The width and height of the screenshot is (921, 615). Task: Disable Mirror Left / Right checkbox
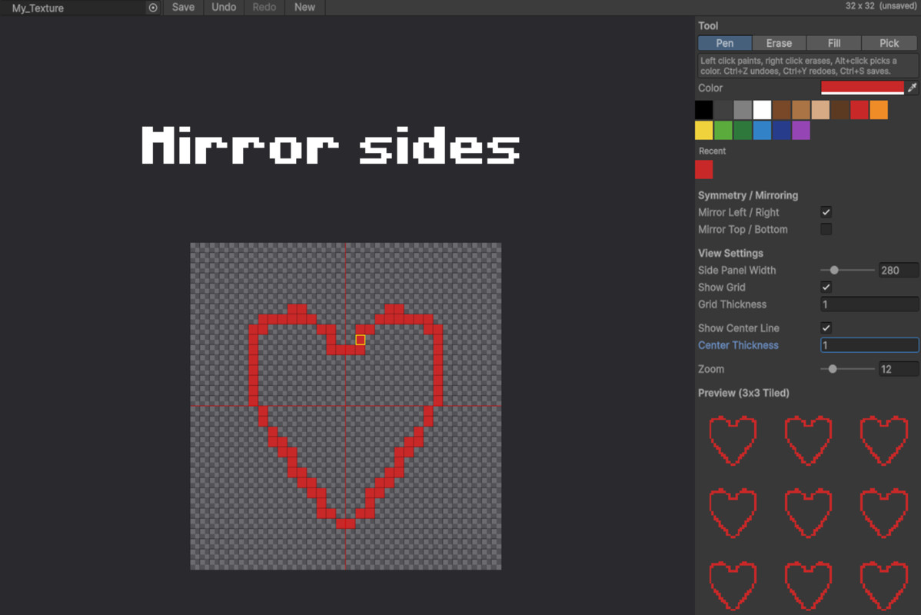coord(826,212)
